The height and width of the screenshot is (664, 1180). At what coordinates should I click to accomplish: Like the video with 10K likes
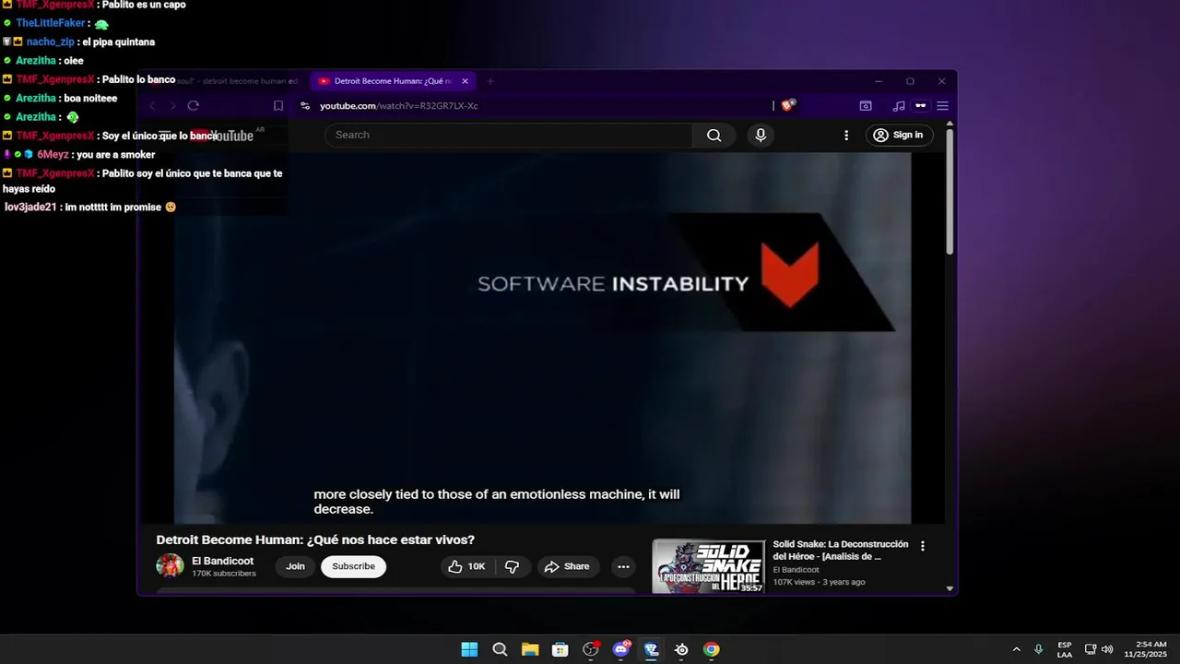coord(466,566)
